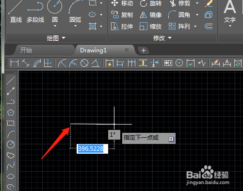Click the Erase pencil-eraser icon
Viewport: 243px width, 191px height.
coord(209,3)
